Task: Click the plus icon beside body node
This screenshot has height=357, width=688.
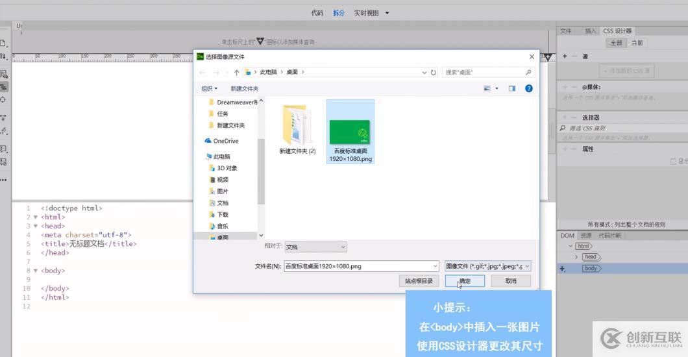Action: click(563, 269)
